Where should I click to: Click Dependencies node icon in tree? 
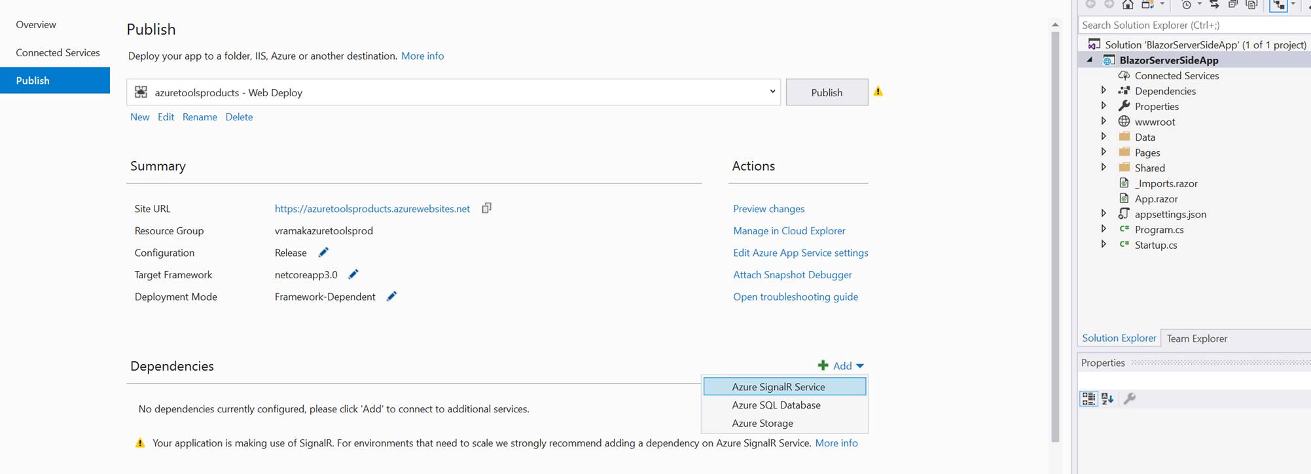[x=1124, y=90]
